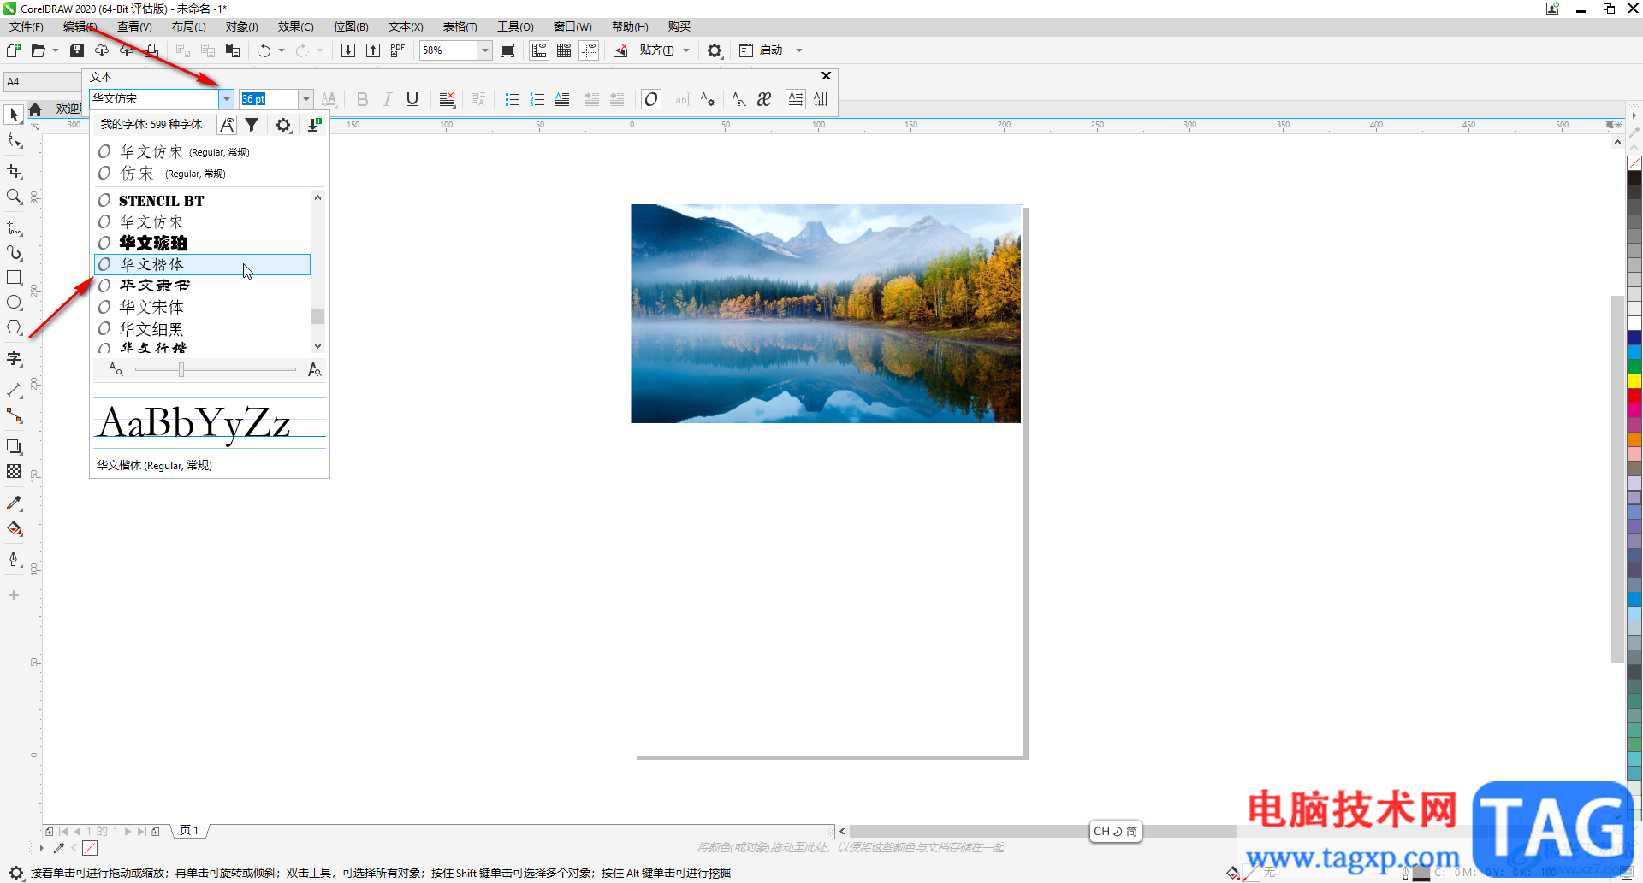Viewport: 1643px width, 883px height.
Task: Select the Zoom magnifier tool
Action: [14, 197]
